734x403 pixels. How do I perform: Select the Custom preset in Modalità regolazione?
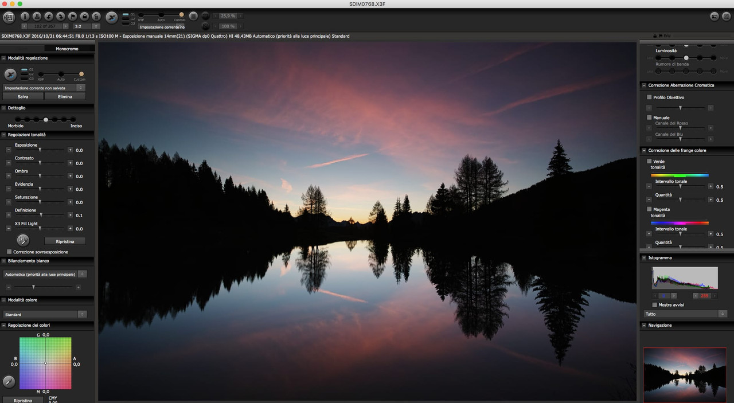point(81,74)
